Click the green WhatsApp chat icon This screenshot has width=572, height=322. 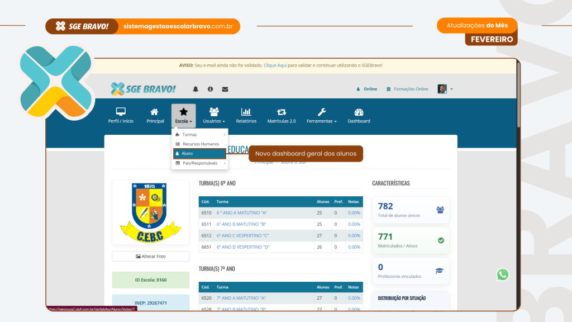click(x=503, y=274)
